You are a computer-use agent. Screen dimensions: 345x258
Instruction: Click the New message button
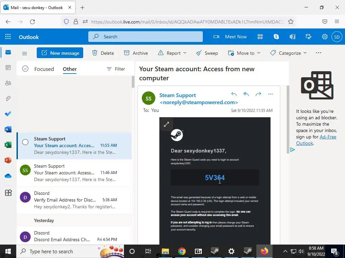click(60, 53)
